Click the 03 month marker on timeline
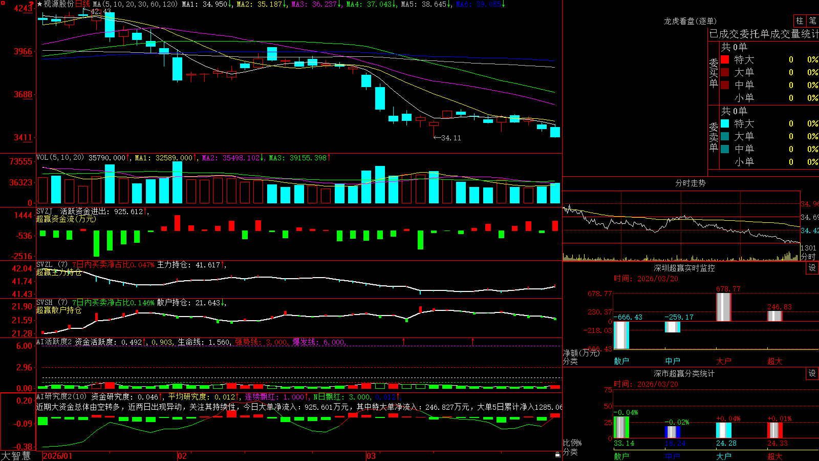Image resolution: width=819 pixels, height=461 pixels. (371, 456)
